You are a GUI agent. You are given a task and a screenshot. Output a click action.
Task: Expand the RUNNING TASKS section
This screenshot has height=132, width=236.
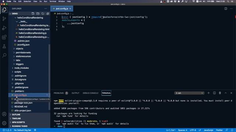click(x=29, y=126)
